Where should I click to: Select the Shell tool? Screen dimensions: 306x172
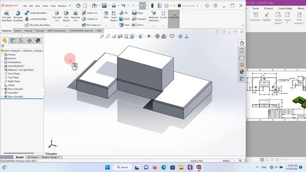124,25
